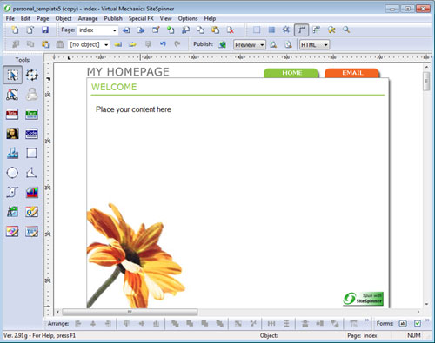Click the pink-pencil editor tool icon
The width and height of the screenshot is (435, 343).
point(12,231)
